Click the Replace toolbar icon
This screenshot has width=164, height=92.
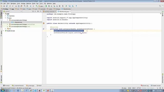pyautogui.click(x=27, y=6)
